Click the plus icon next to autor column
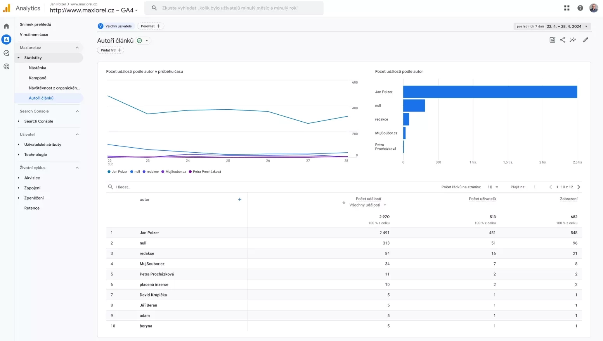Viewport: 603px width, 341px height. click(240, 200)
